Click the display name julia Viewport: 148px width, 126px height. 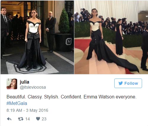click(25, 82)
